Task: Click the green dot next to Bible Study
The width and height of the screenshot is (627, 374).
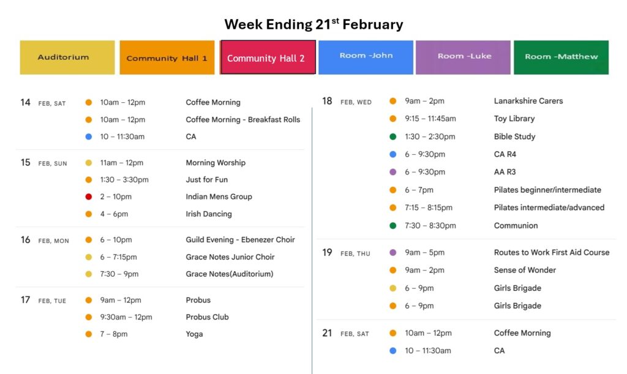Action: pos(393,137)
